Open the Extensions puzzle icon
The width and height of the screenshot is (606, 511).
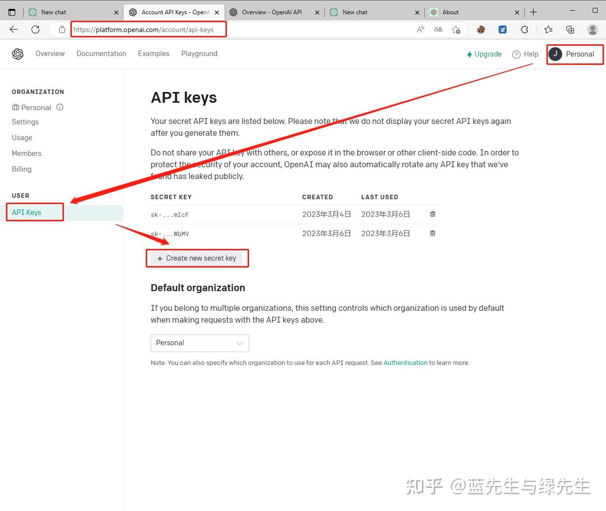524,30
